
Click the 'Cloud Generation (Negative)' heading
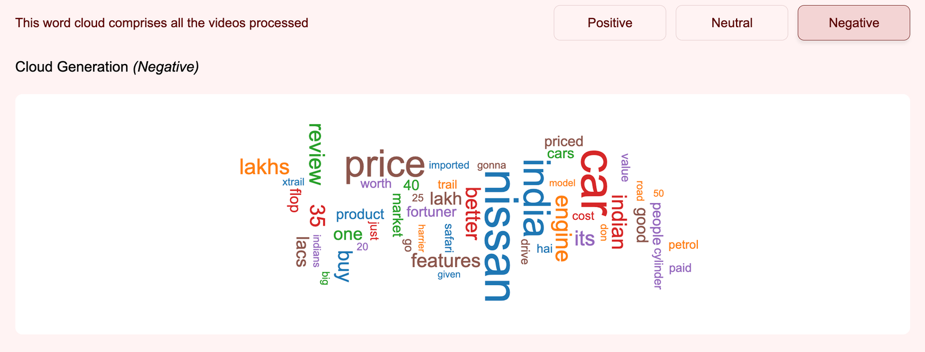pyautogui.click(x=107, y=67)
